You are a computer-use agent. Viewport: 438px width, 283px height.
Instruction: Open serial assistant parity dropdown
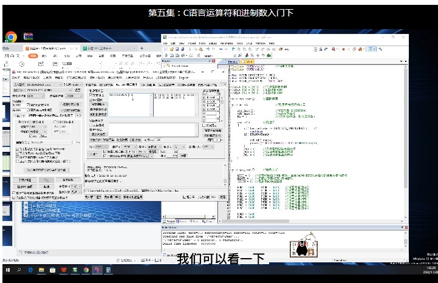(154, 147)
